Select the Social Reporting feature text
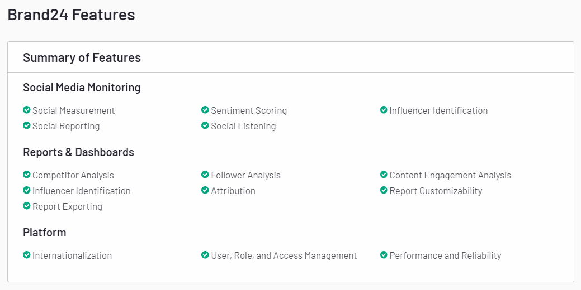Screen dimensions: 581x290 click(66, 126)
